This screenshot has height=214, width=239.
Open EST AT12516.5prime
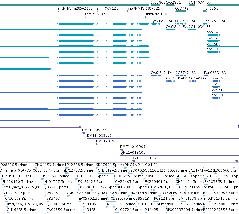[x=121, y=204]
